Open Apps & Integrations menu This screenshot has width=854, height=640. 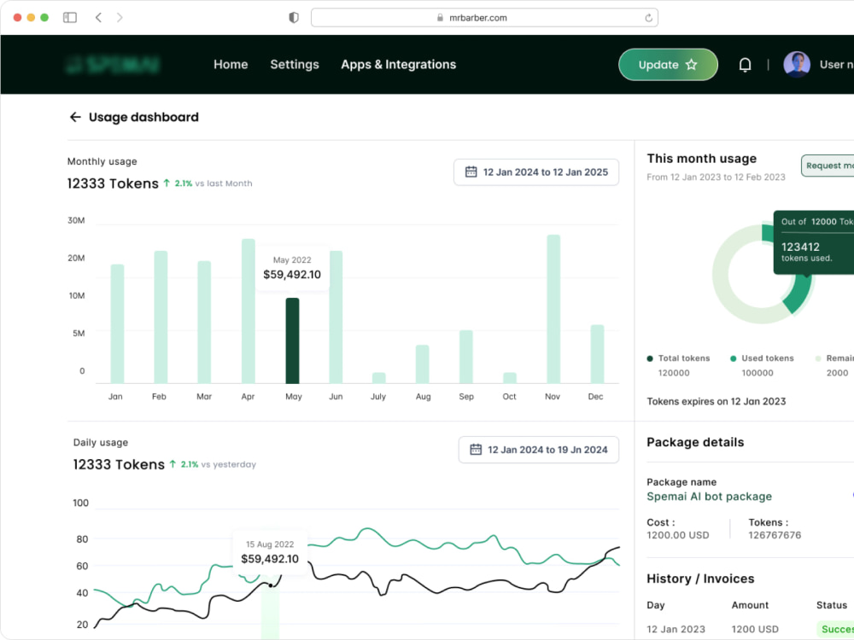click(x=399, y=64)
